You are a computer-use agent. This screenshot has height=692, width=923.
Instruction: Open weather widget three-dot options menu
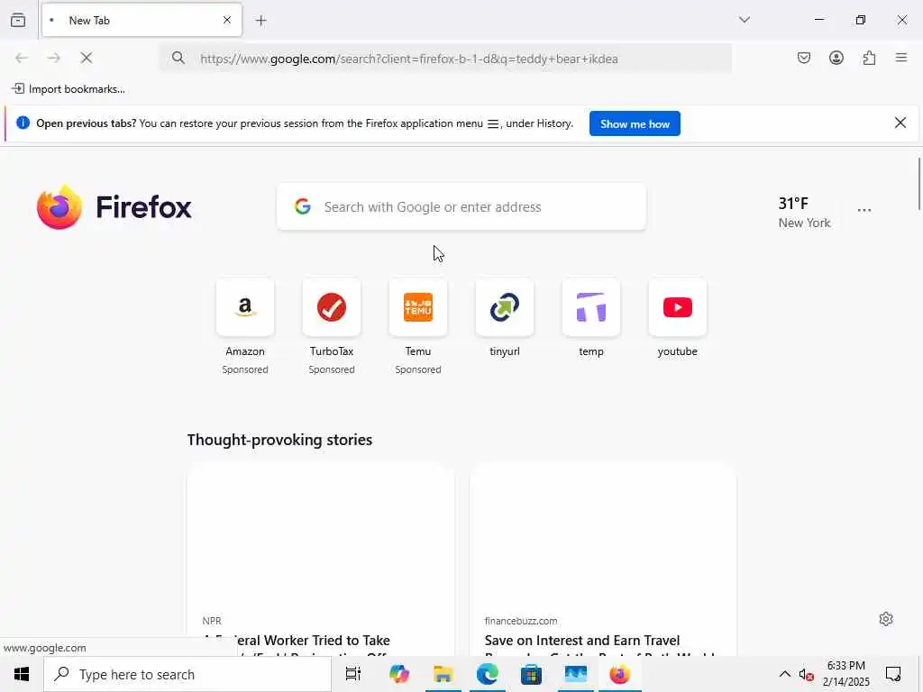point(864,210)
